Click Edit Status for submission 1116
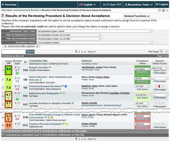The width and height of the screenshot is (170, 142). point(142,72)
